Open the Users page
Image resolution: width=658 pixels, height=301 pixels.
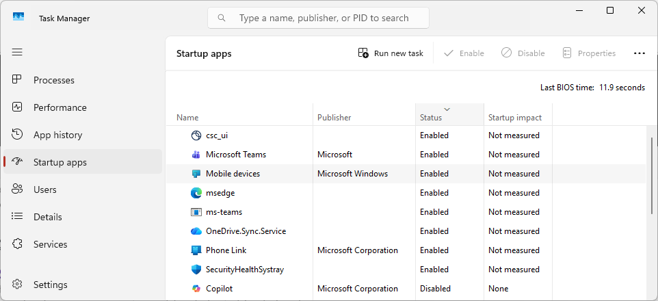83,189
